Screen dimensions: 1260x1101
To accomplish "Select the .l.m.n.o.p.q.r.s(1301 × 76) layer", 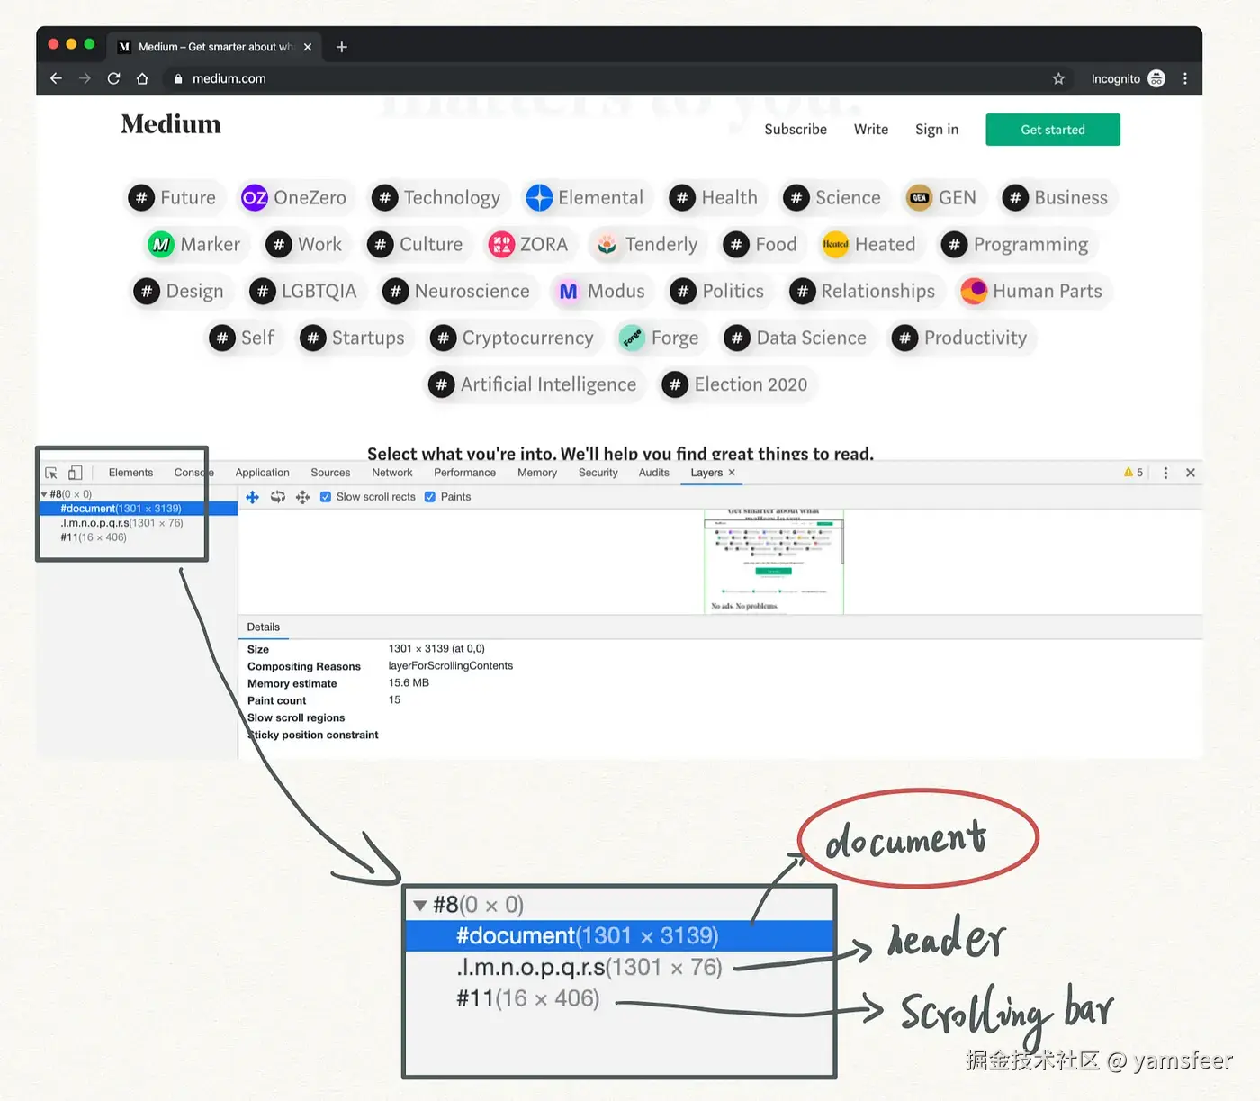I will coord(121,523).
